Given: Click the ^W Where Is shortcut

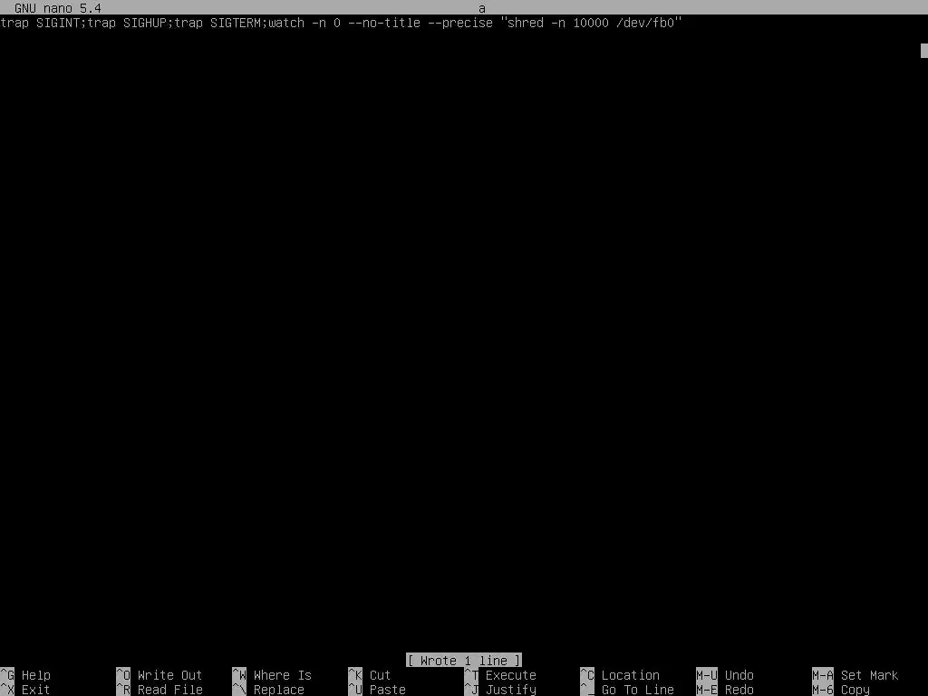Looking at the screenshot, I should (x=272, y=674).
